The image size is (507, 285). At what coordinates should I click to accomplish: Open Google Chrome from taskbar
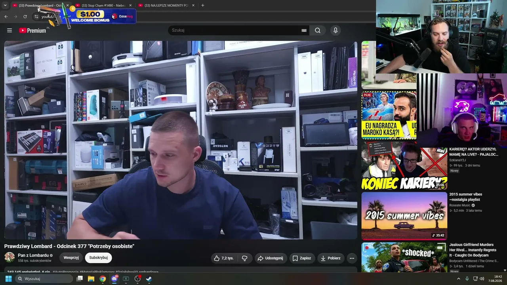(x=103, y=279)
